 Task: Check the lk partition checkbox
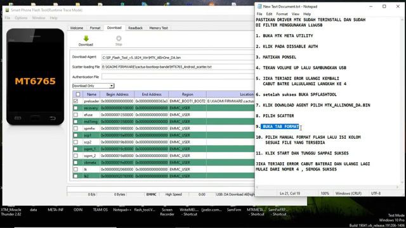click(75, 169)
